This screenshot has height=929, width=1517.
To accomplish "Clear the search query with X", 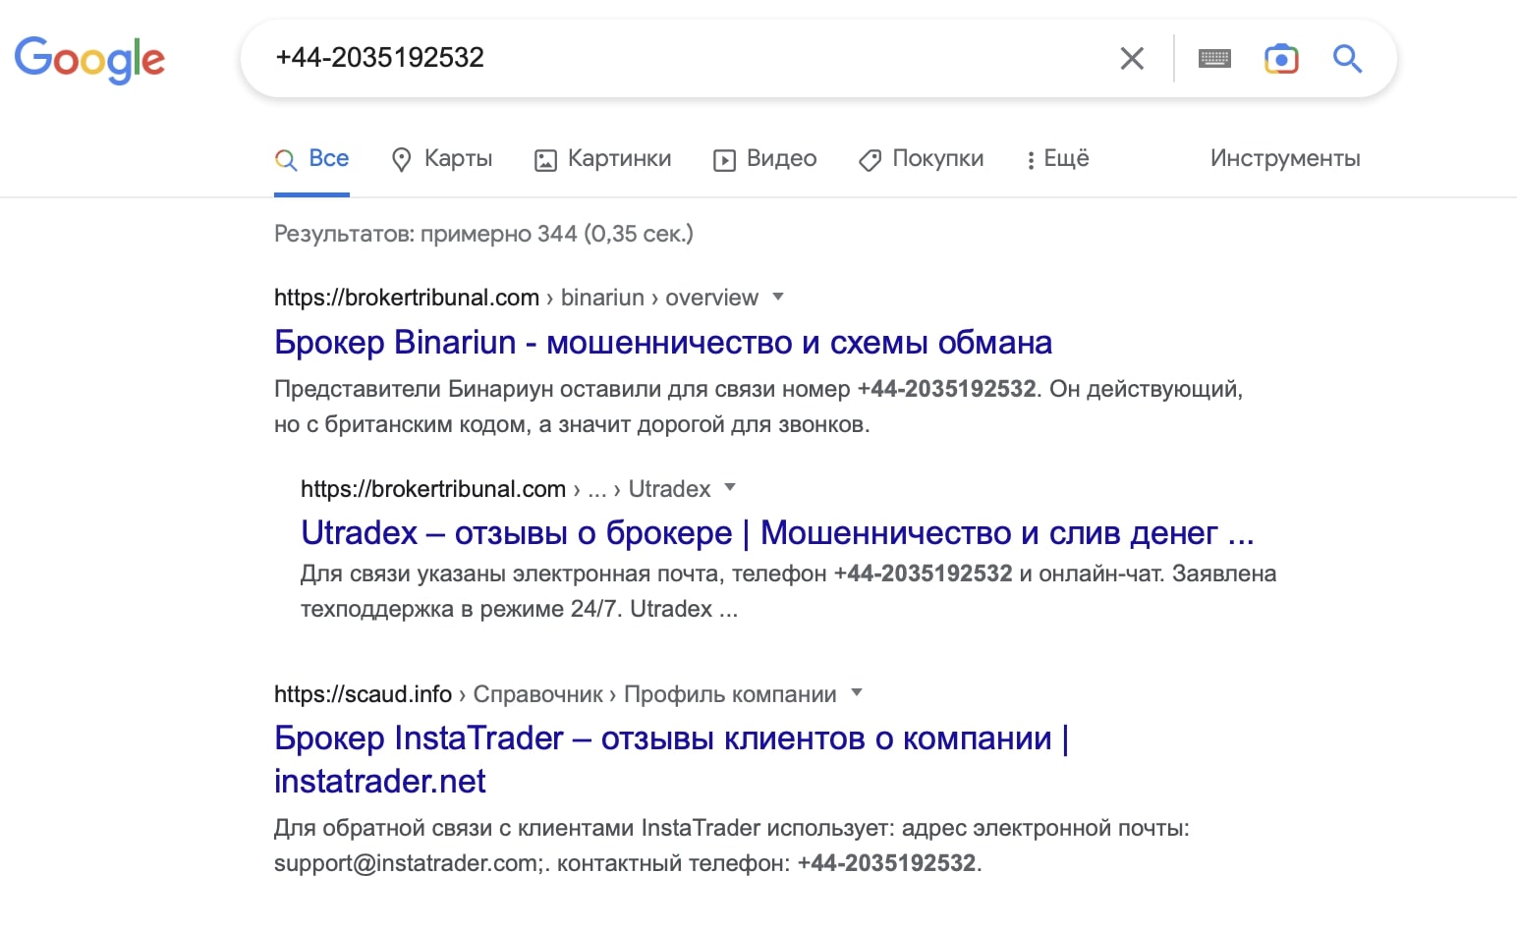I will click(1132, 59).
